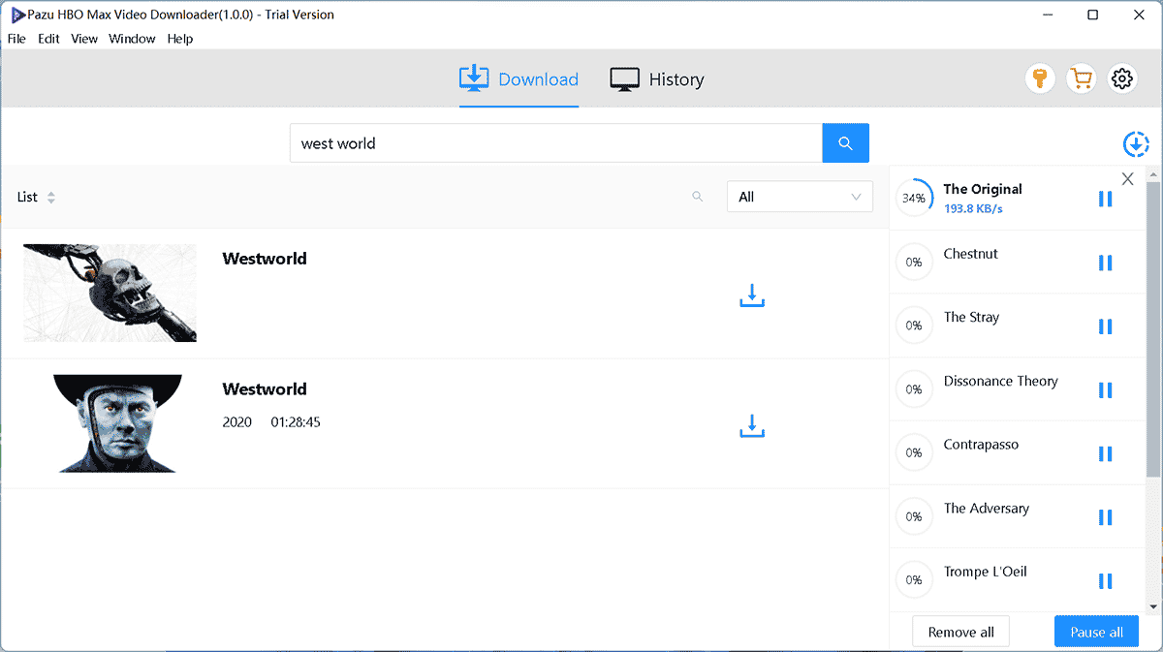Viewport: 1163px width, 652px height.
Task: Download the first Westworld series result
Action: [x=752, y=296]
